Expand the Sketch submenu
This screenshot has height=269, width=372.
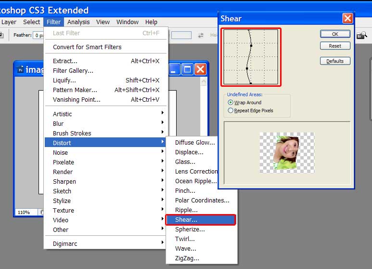[106, 191]
